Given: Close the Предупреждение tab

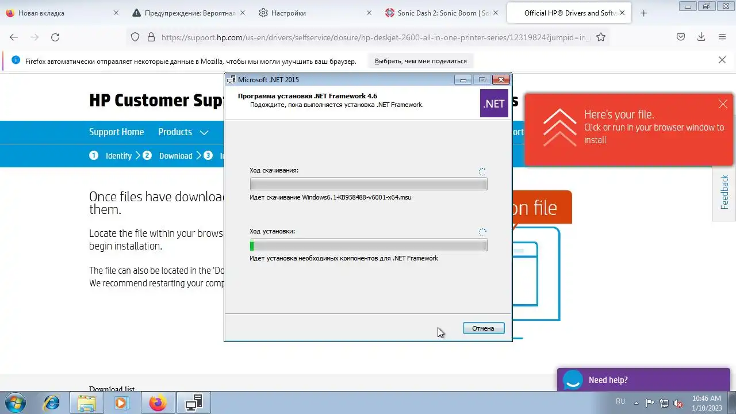Looking at the screenshot, I should point(242,13).
